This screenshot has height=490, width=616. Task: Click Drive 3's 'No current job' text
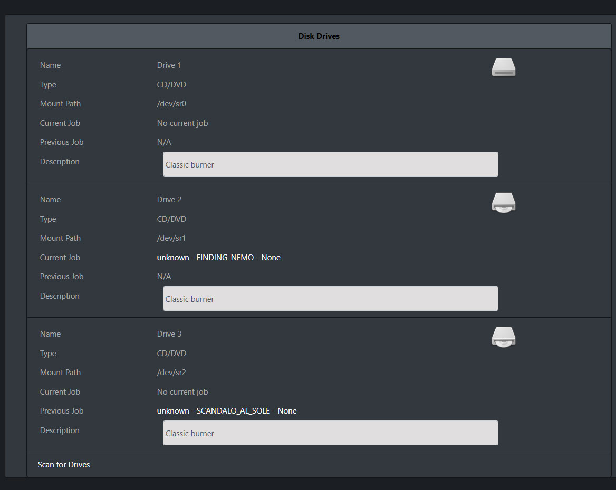[182, 392]
